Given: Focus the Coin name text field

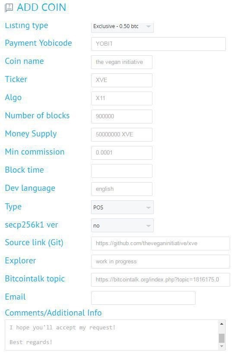Looking at the screenshot, I should 122,62.
